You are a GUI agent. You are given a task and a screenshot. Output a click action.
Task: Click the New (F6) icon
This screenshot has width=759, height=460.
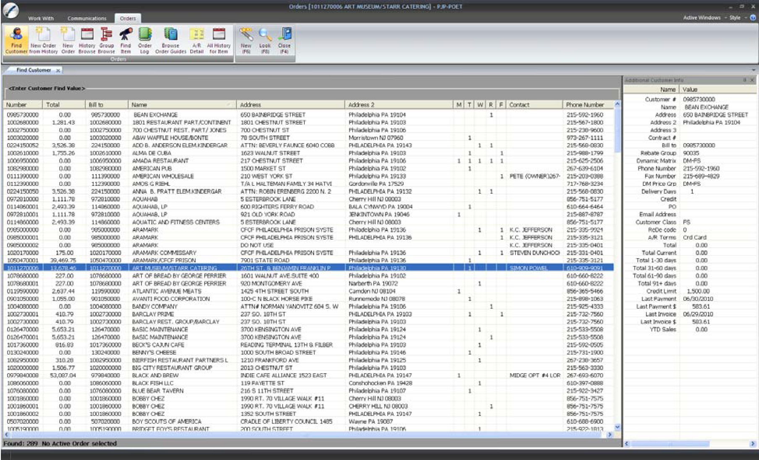pyautogui.click(x=246, y=40)
